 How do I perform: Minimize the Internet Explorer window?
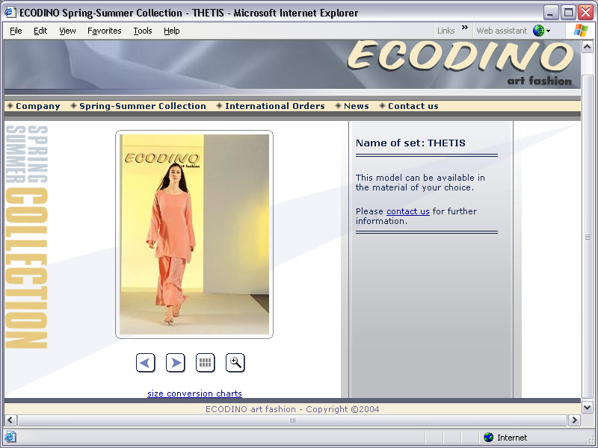pos(551,13)
